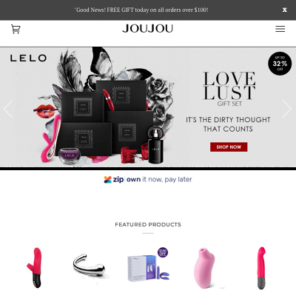The width and height of the screenshot is (296, 296).
Task: Go to next banner slide arrow
Action: 287,109
